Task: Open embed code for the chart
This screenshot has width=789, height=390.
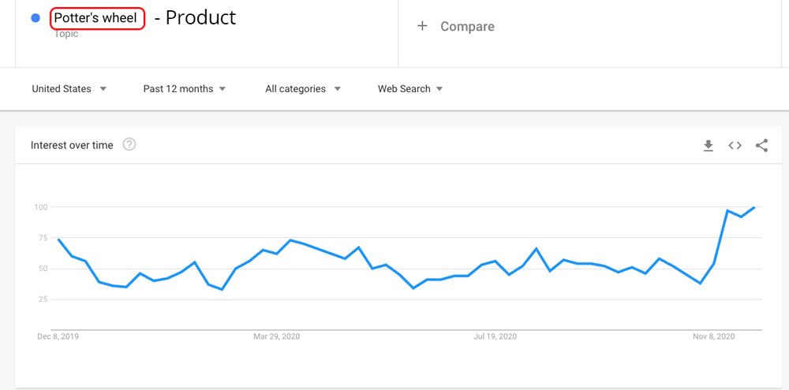Action: (x=735, y=145)
